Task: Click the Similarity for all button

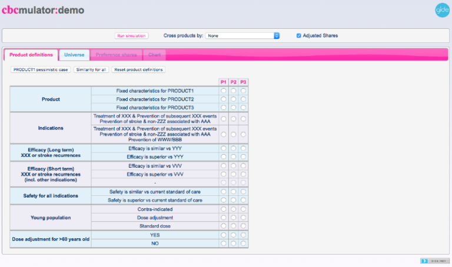Action: (x=91, y=69)
